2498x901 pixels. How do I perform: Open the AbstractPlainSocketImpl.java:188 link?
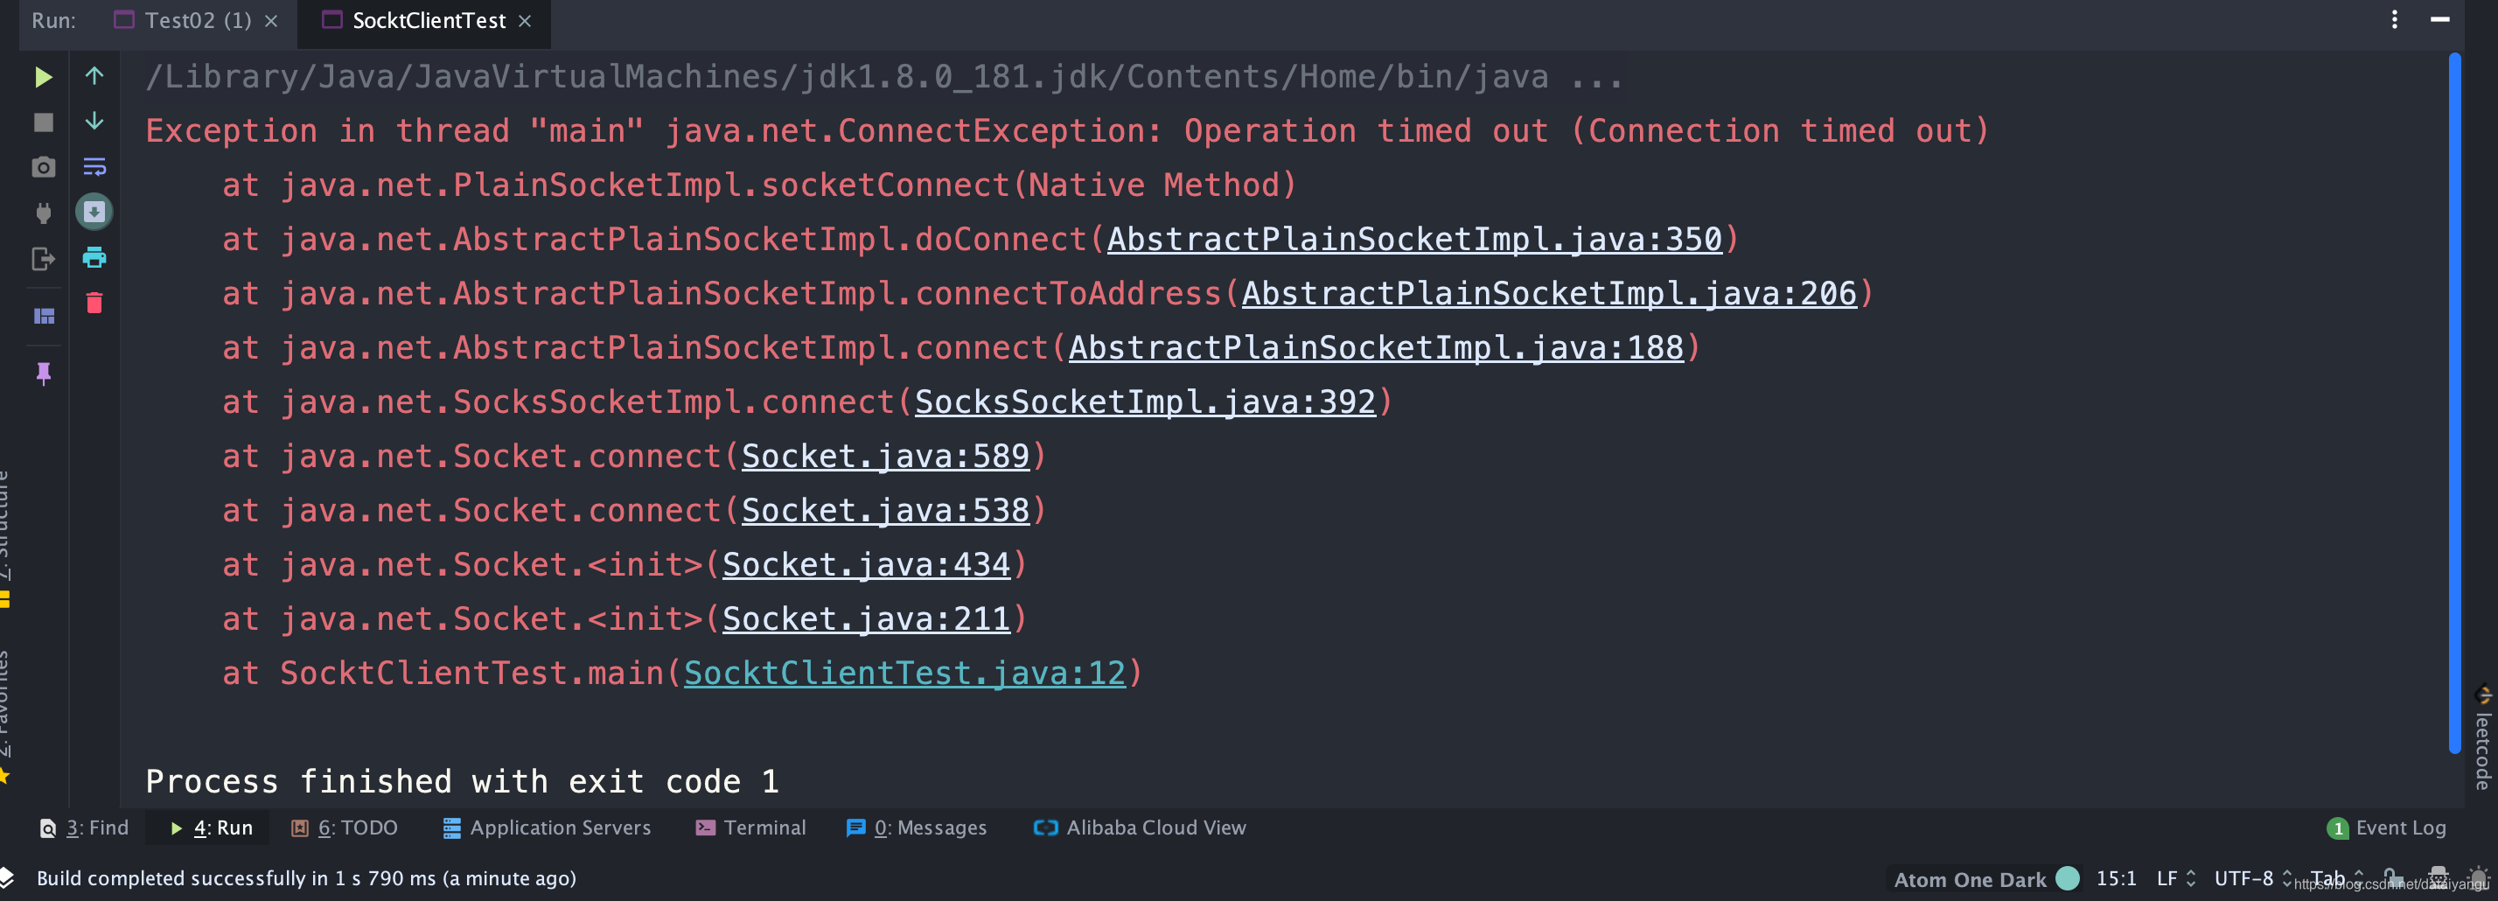(1376, 348)
